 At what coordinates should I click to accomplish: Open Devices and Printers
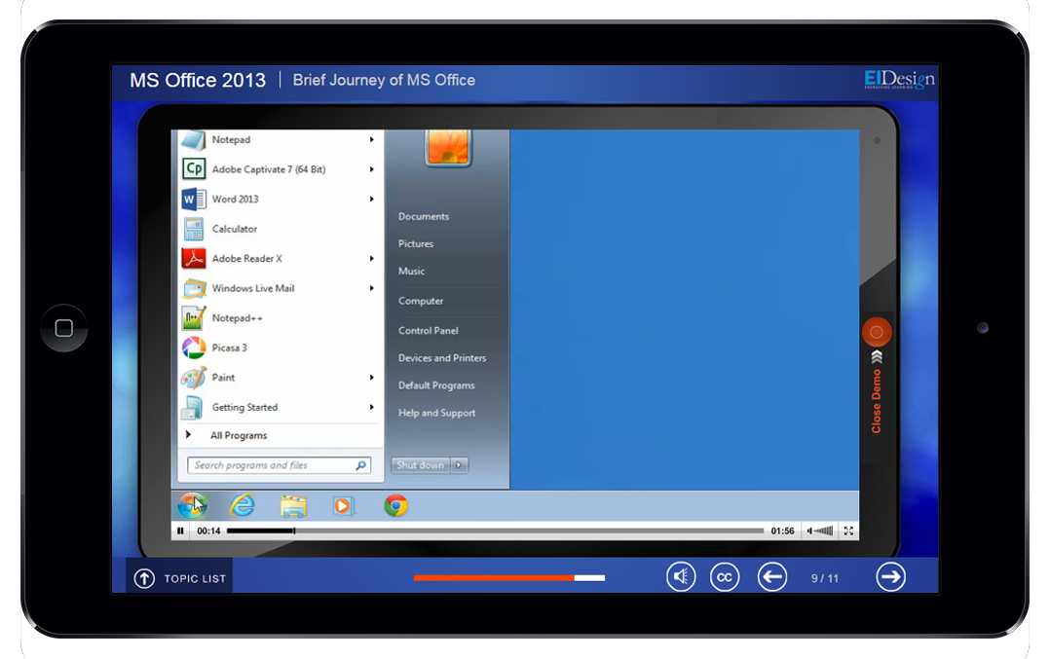(442, 358)
